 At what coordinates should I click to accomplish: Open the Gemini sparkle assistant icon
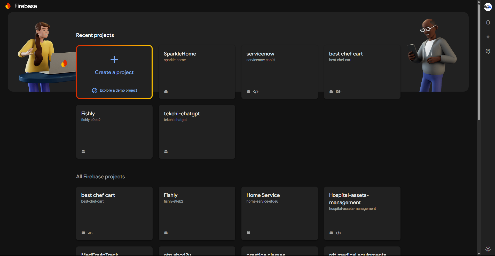tap(488, 37)
